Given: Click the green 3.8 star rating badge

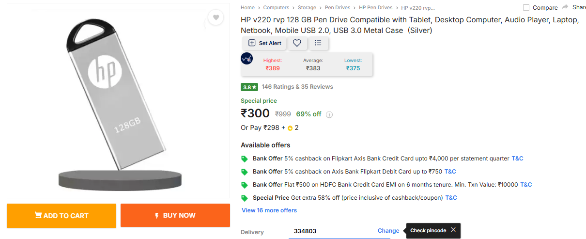Looking at the screenshot, I should click(249, 87).
